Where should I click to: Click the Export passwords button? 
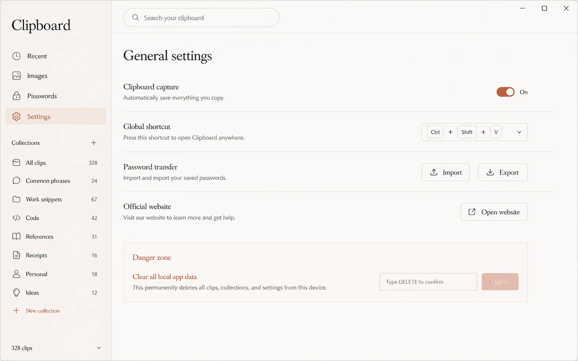(x=503, y=172)
